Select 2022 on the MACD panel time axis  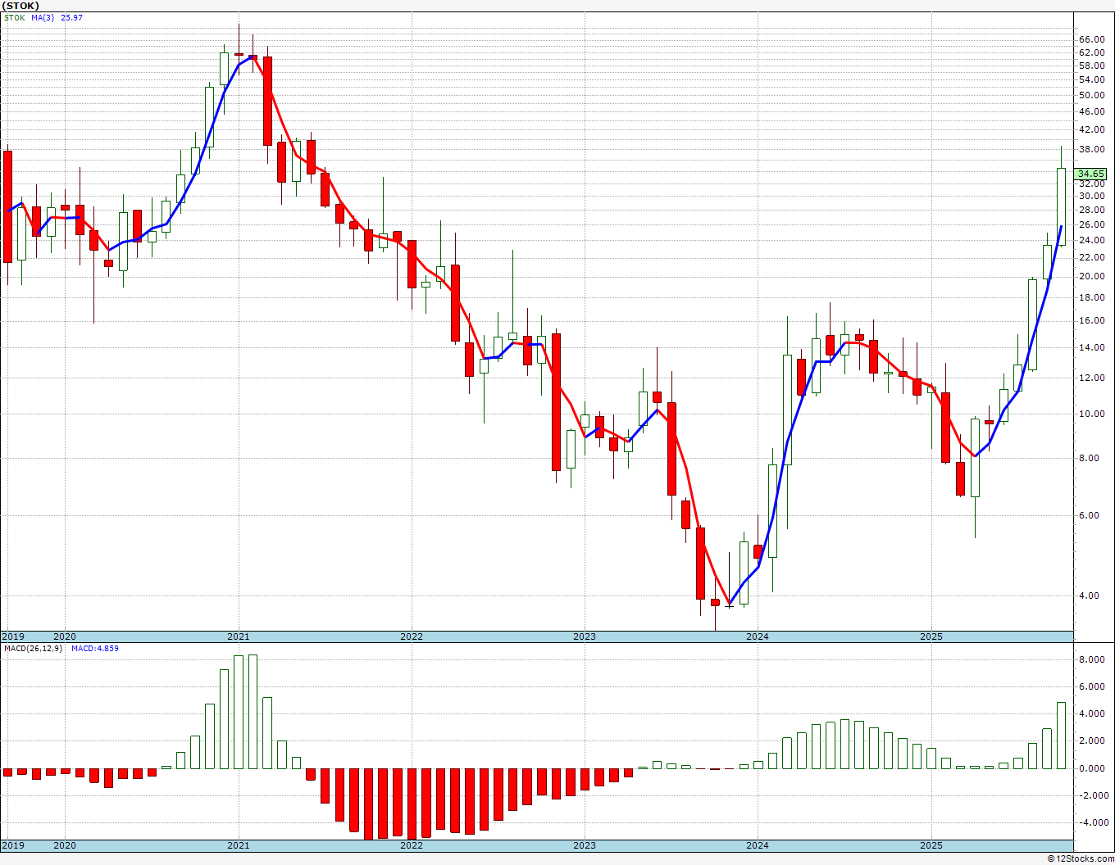coord(411,845)
